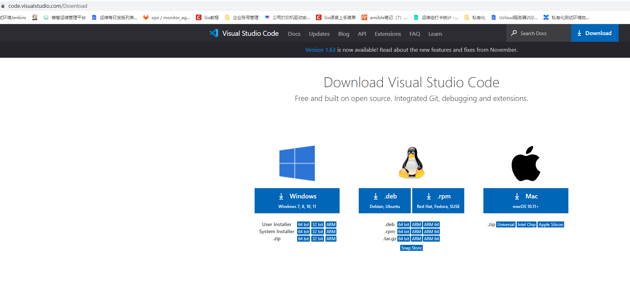Open the avatar icon bookmark after Jenkins

35,17
